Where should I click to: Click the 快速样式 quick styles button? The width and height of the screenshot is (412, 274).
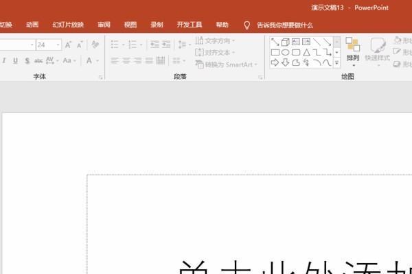378,51
